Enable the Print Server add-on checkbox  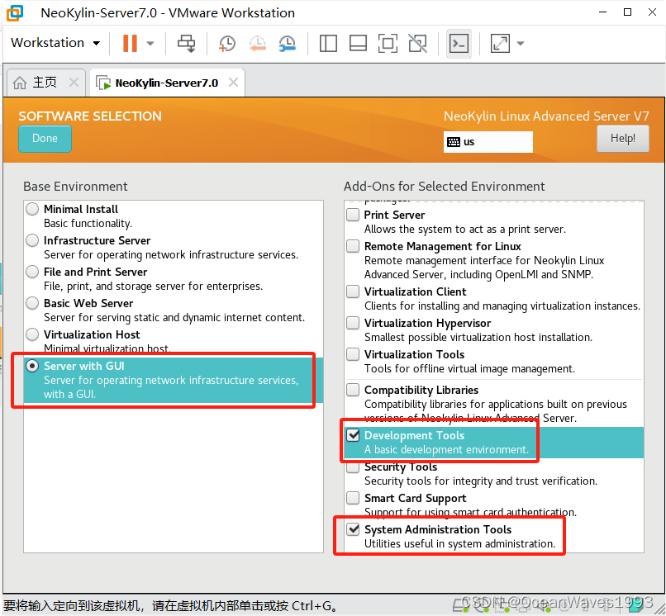click(x=353, y=215)
